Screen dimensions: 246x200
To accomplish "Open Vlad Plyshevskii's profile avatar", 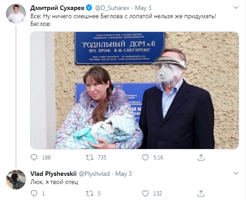I will [x=16, y=179].
